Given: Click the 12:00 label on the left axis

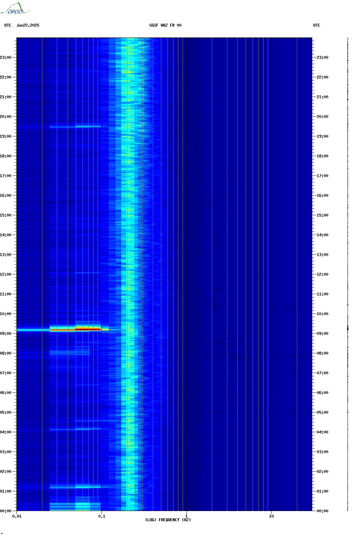Looking at the screenshot, I should [x=6, y=274].
